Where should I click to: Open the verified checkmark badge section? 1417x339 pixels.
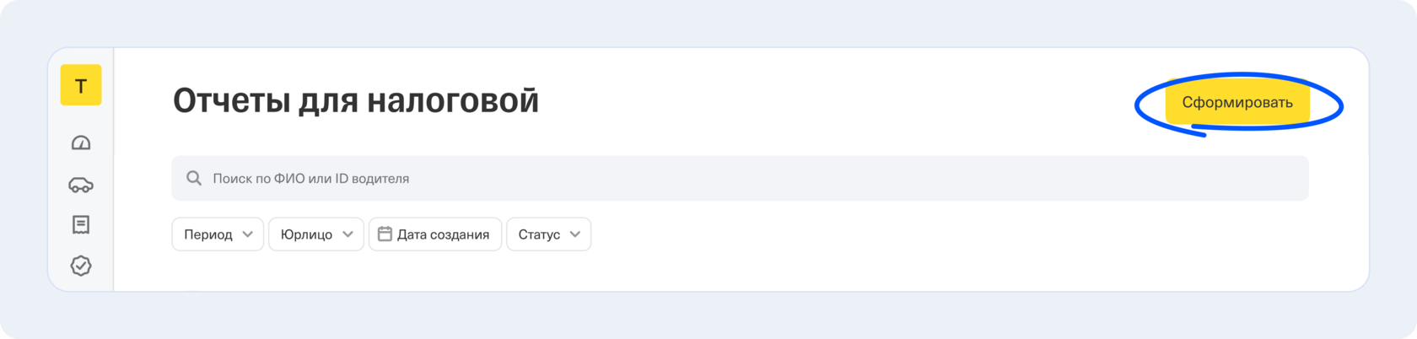81,266
